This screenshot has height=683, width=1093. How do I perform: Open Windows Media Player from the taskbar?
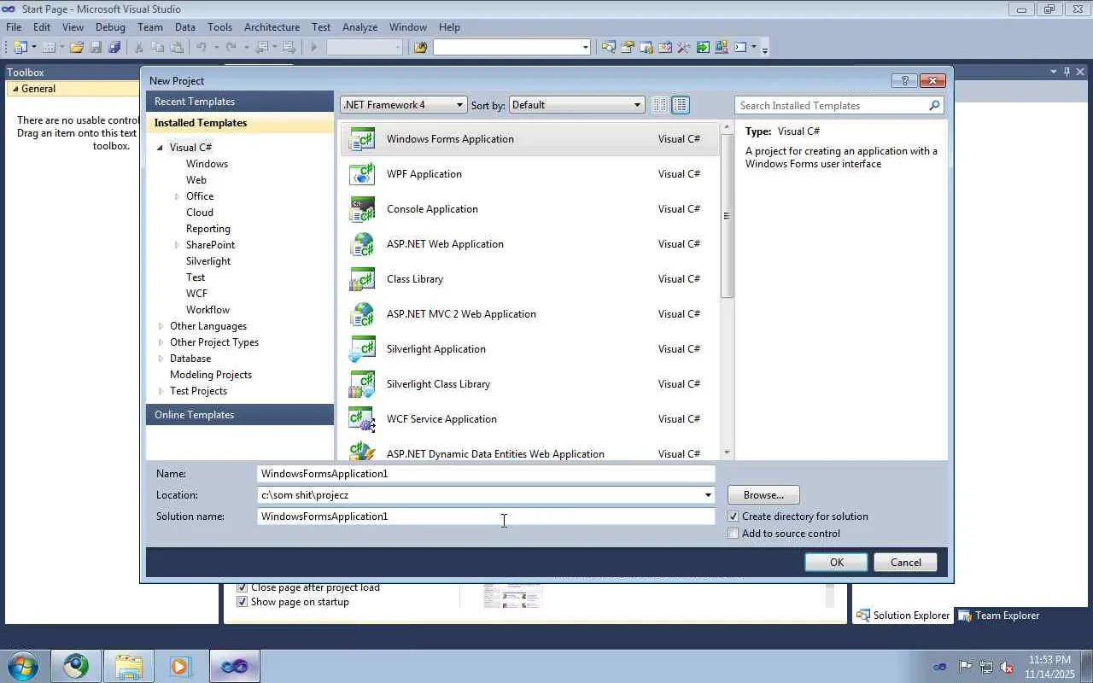point(180,666)
